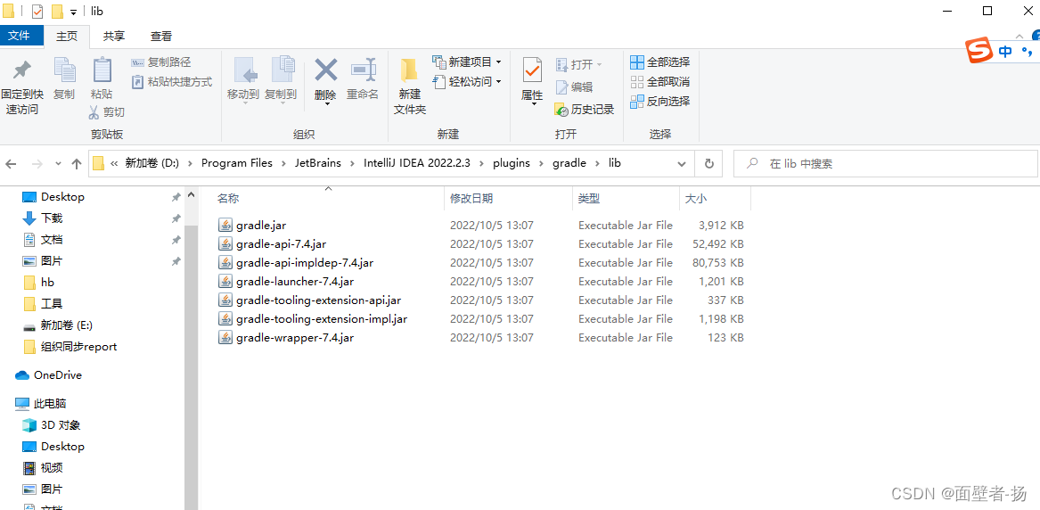This screenshot has width=1040, height=510.
Task: Click Select all (全部选择)
Action: click(660, 62)
